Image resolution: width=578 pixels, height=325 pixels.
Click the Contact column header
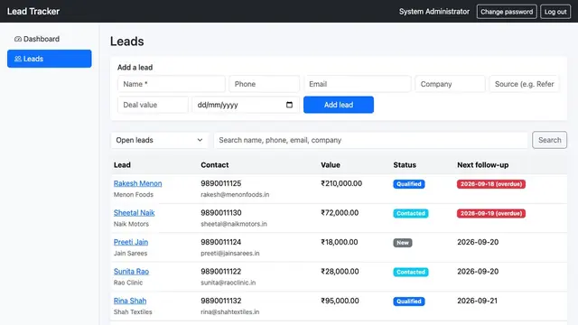click(215, 165)
